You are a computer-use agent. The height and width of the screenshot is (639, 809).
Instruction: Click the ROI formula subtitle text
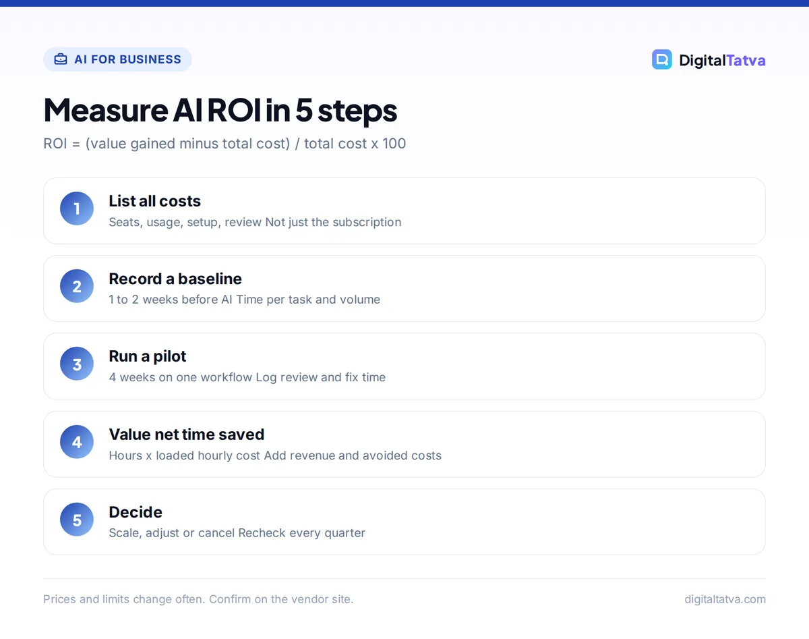[x=224, y=144]
